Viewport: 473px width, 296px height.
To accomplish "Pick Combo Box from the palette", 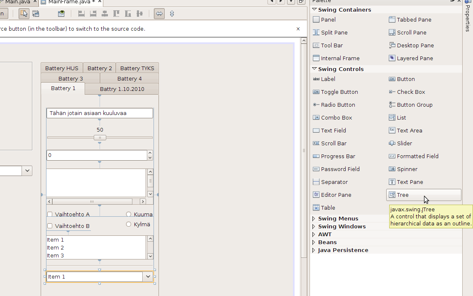I will (332, 117).
